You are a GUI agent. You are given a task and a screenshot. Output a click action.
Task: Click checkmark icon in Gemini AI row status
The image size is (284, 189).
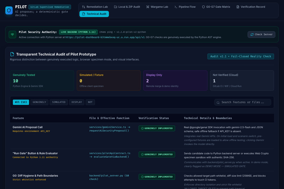(142, 128)
